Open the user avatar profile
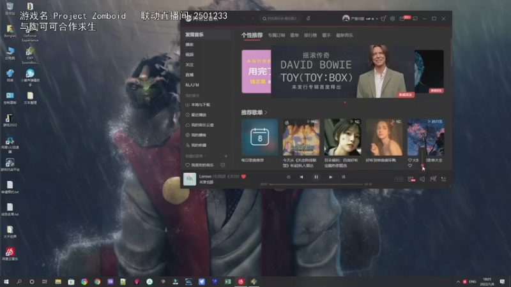This screenshot has height=287, width=511. point(346,18)
